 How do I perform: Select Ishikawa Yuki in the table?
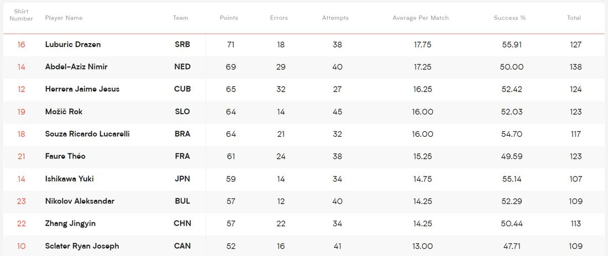pyautogui.click(x=70, y=179)
